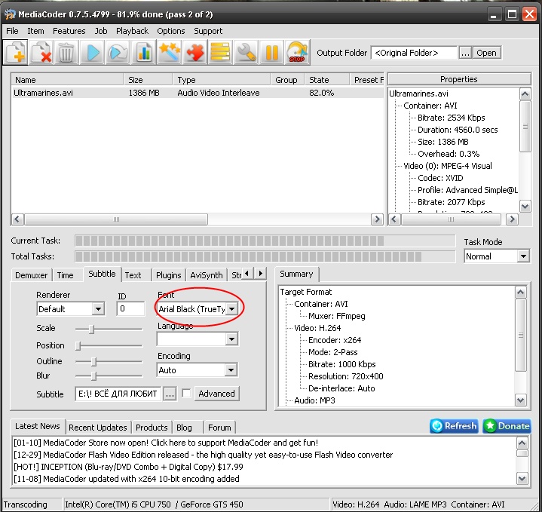Click the Subtitle file path field
Screen dimensions: 542x512
point(118,394)
